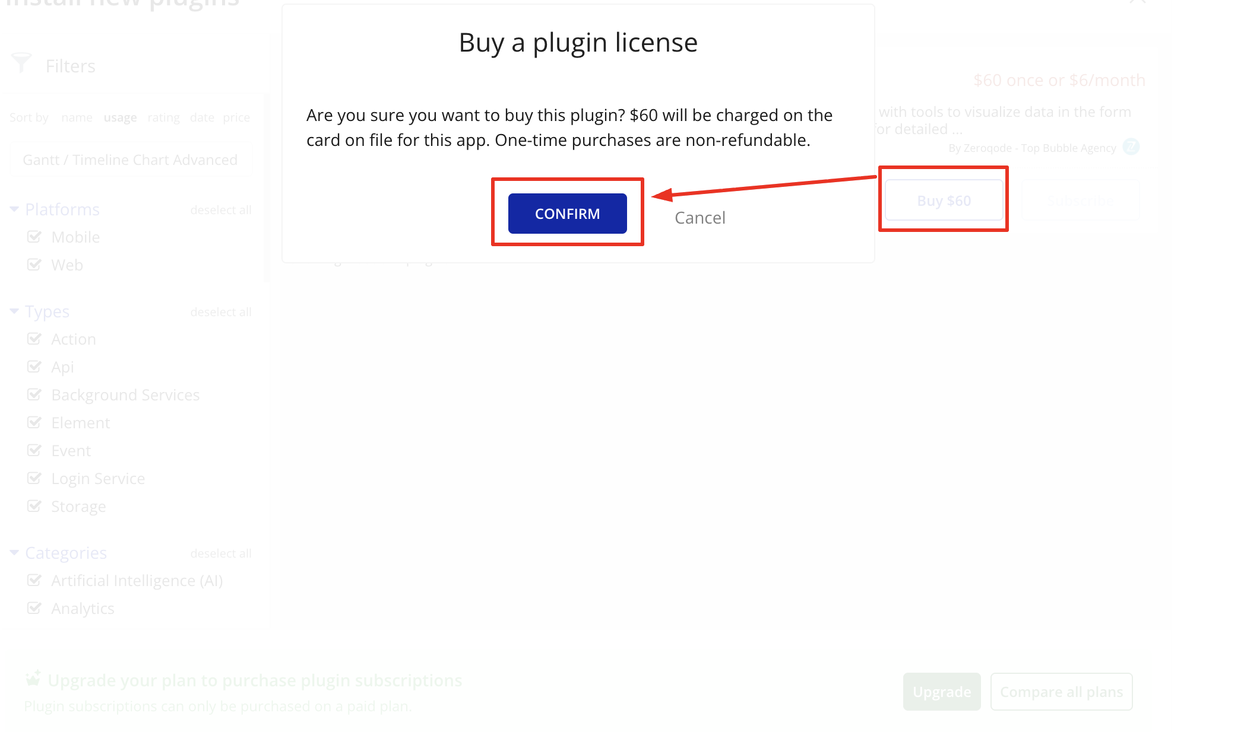Uncheck the Web platform checkbox
1247x732 pixels.
34,265
